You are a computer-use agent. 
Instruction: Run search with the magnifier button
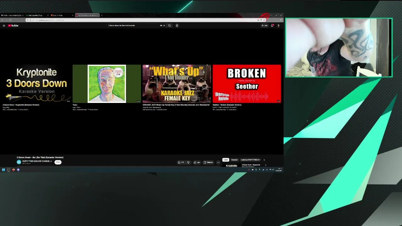click(x=170, y=25)
